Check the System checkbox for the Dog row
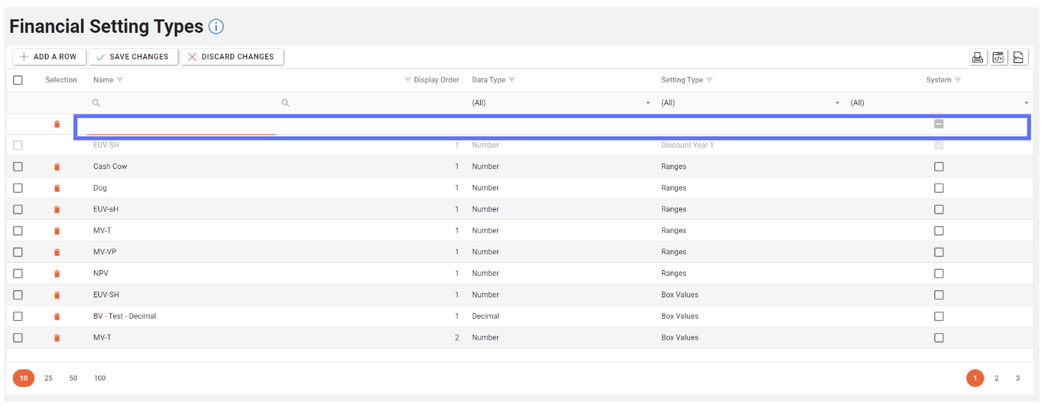The image size is (1043, 407). click(x=938, y=188)
